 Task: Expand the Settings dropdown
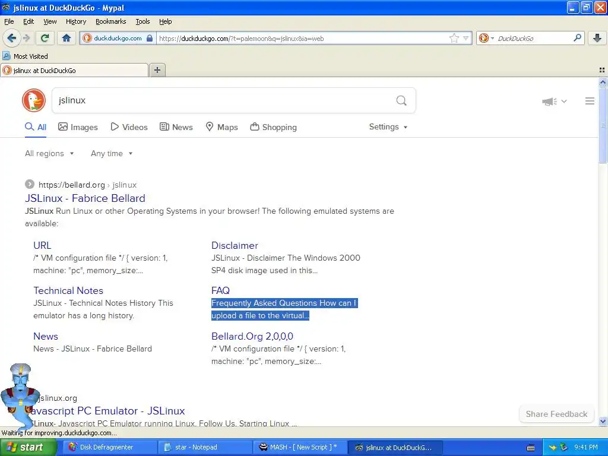tap(388, 127)
